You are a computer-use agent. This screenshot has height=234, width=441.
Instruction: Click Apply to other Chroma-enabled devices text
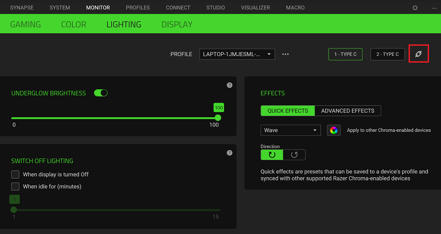(x=389, y=130)
